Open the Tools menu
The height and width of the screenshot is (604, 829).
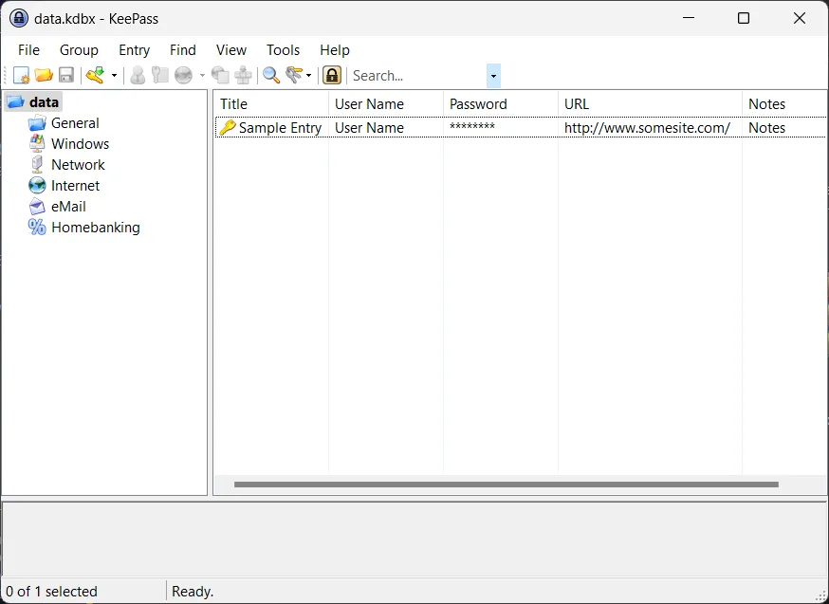pos(283,50)
